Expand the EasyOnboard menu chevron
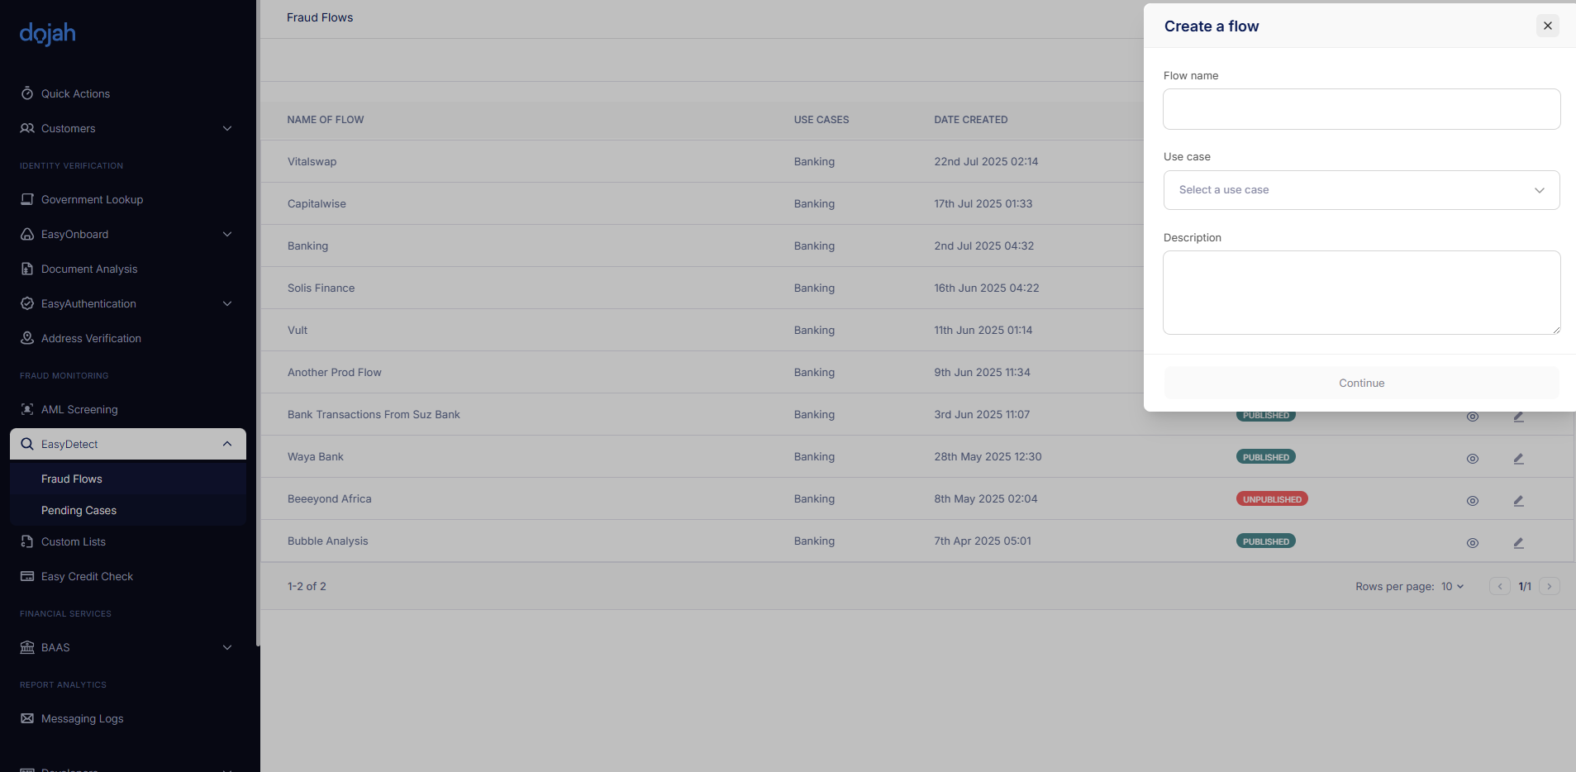The height and width of the screenshot is (772, 1576). tap(227, 234)
